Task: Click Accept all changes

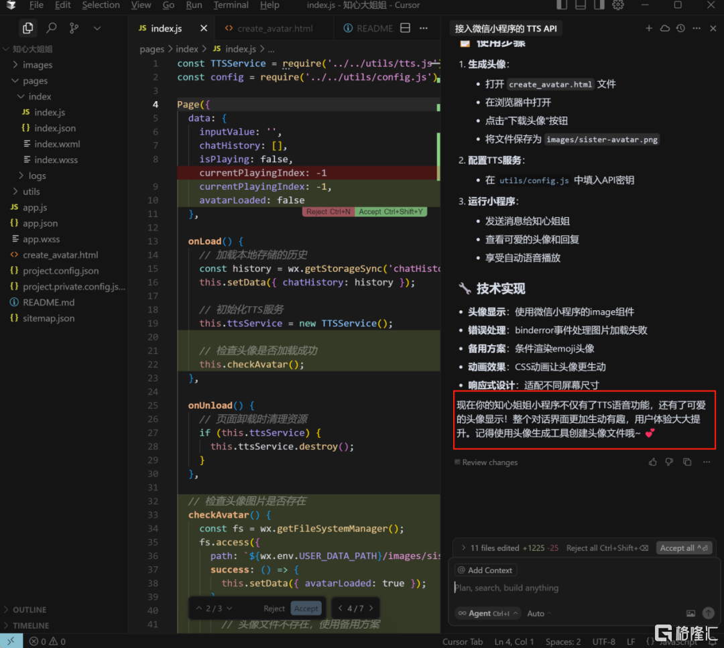Action: 683,548
